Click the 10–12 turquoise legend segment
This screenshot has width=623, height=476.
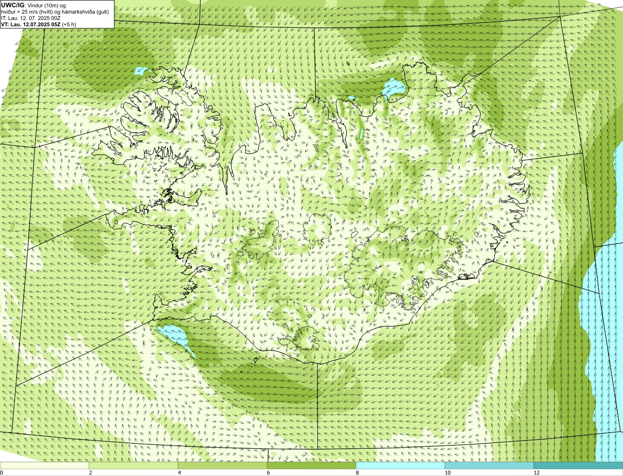point(489,466)
